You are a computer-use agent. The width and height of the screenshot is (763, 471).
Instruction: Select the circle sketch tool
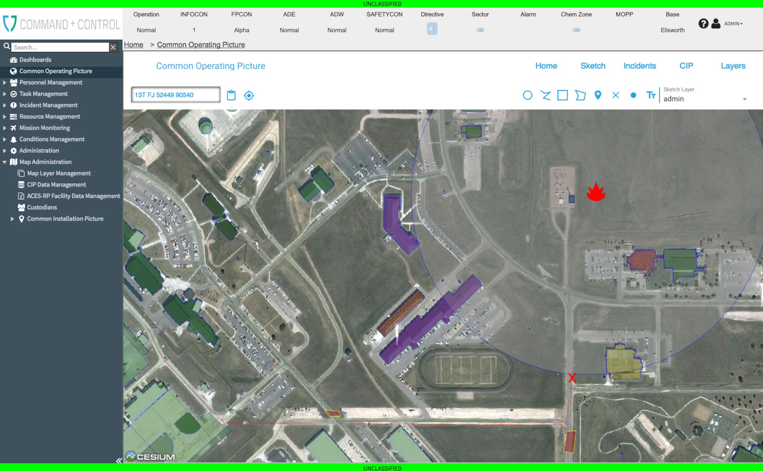coord(526,96)
